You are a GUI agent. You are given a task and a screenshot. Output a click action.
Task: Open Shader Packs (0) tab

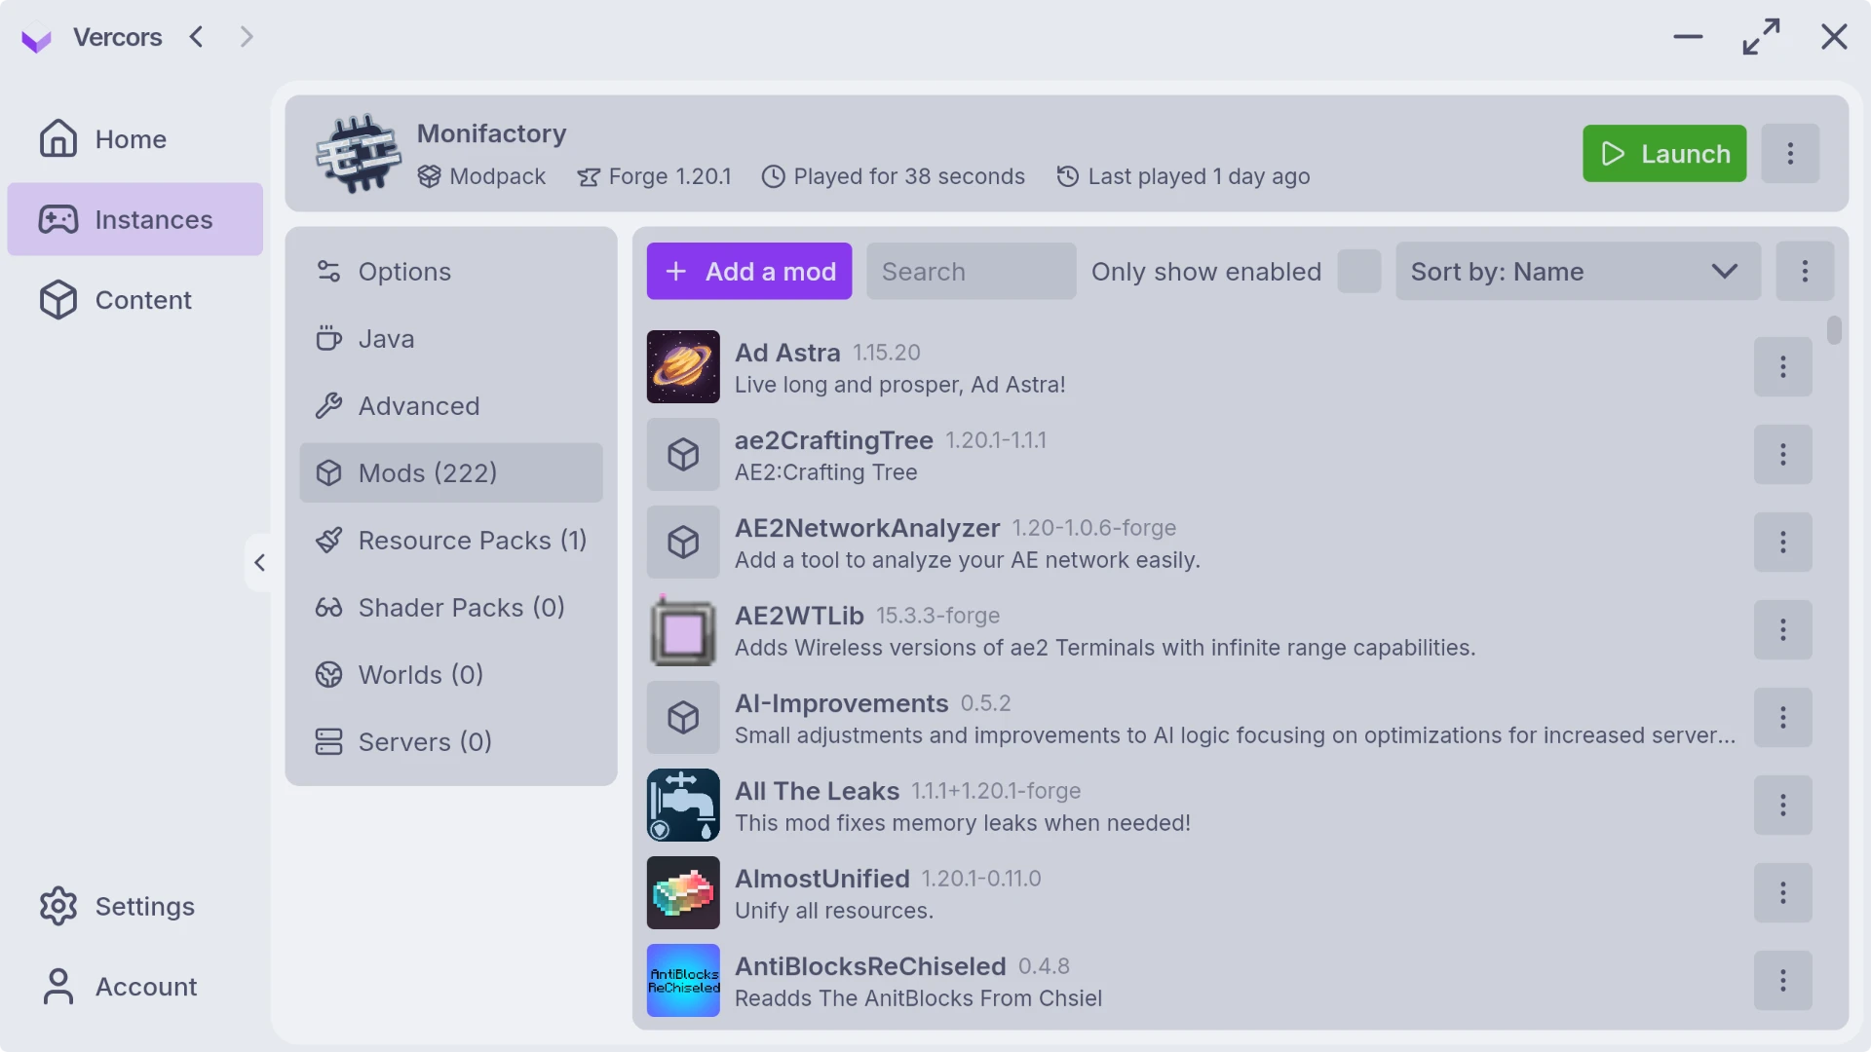tap(451, 608)
